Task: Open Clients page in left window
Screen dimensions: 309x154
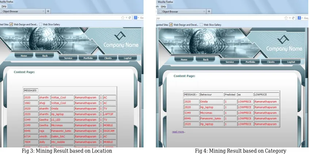Action: coord(108,58)
